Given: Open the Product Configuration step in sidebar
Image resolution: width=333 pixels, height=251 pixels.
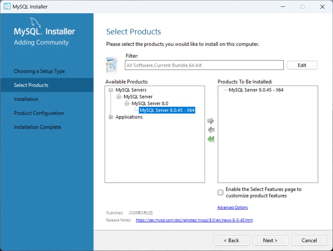Looking at the screenshot, I should point(39,113).
